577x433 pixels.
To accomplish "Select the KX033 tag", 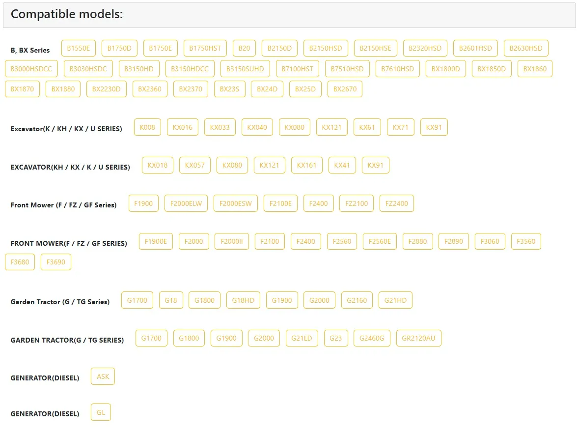I will point(220,127).
